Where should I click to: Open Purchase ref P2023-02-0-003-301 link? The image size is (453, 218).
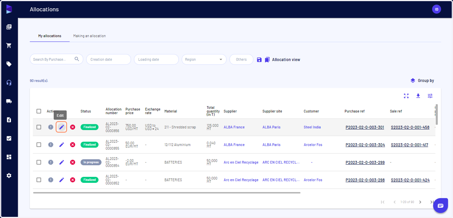pyautogui.click(x=365, y=127)
